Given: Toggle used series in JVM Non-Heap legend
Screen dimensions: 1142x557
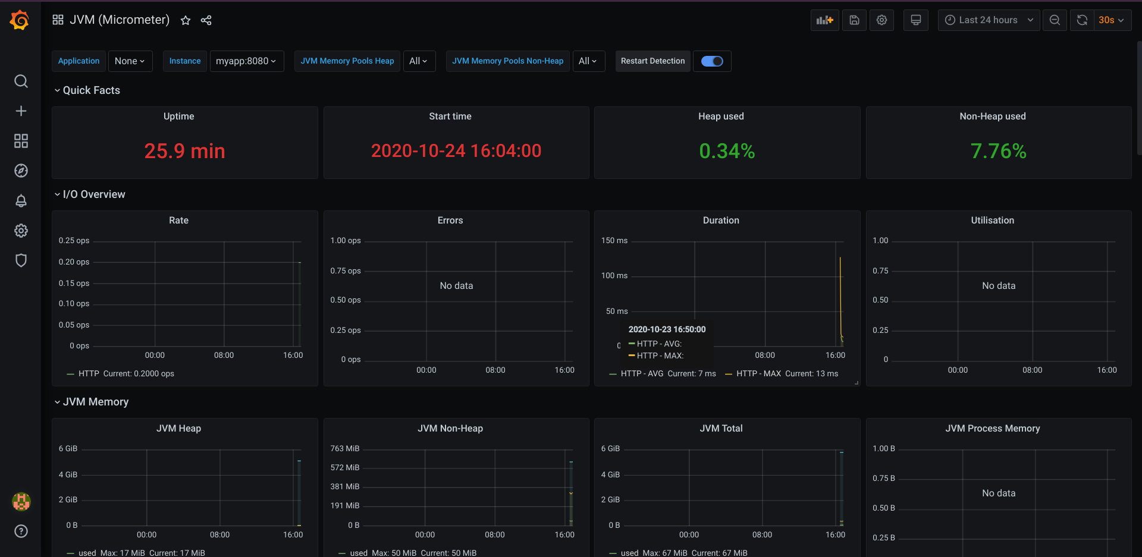Looking at the screenshot, I should 359,553.
